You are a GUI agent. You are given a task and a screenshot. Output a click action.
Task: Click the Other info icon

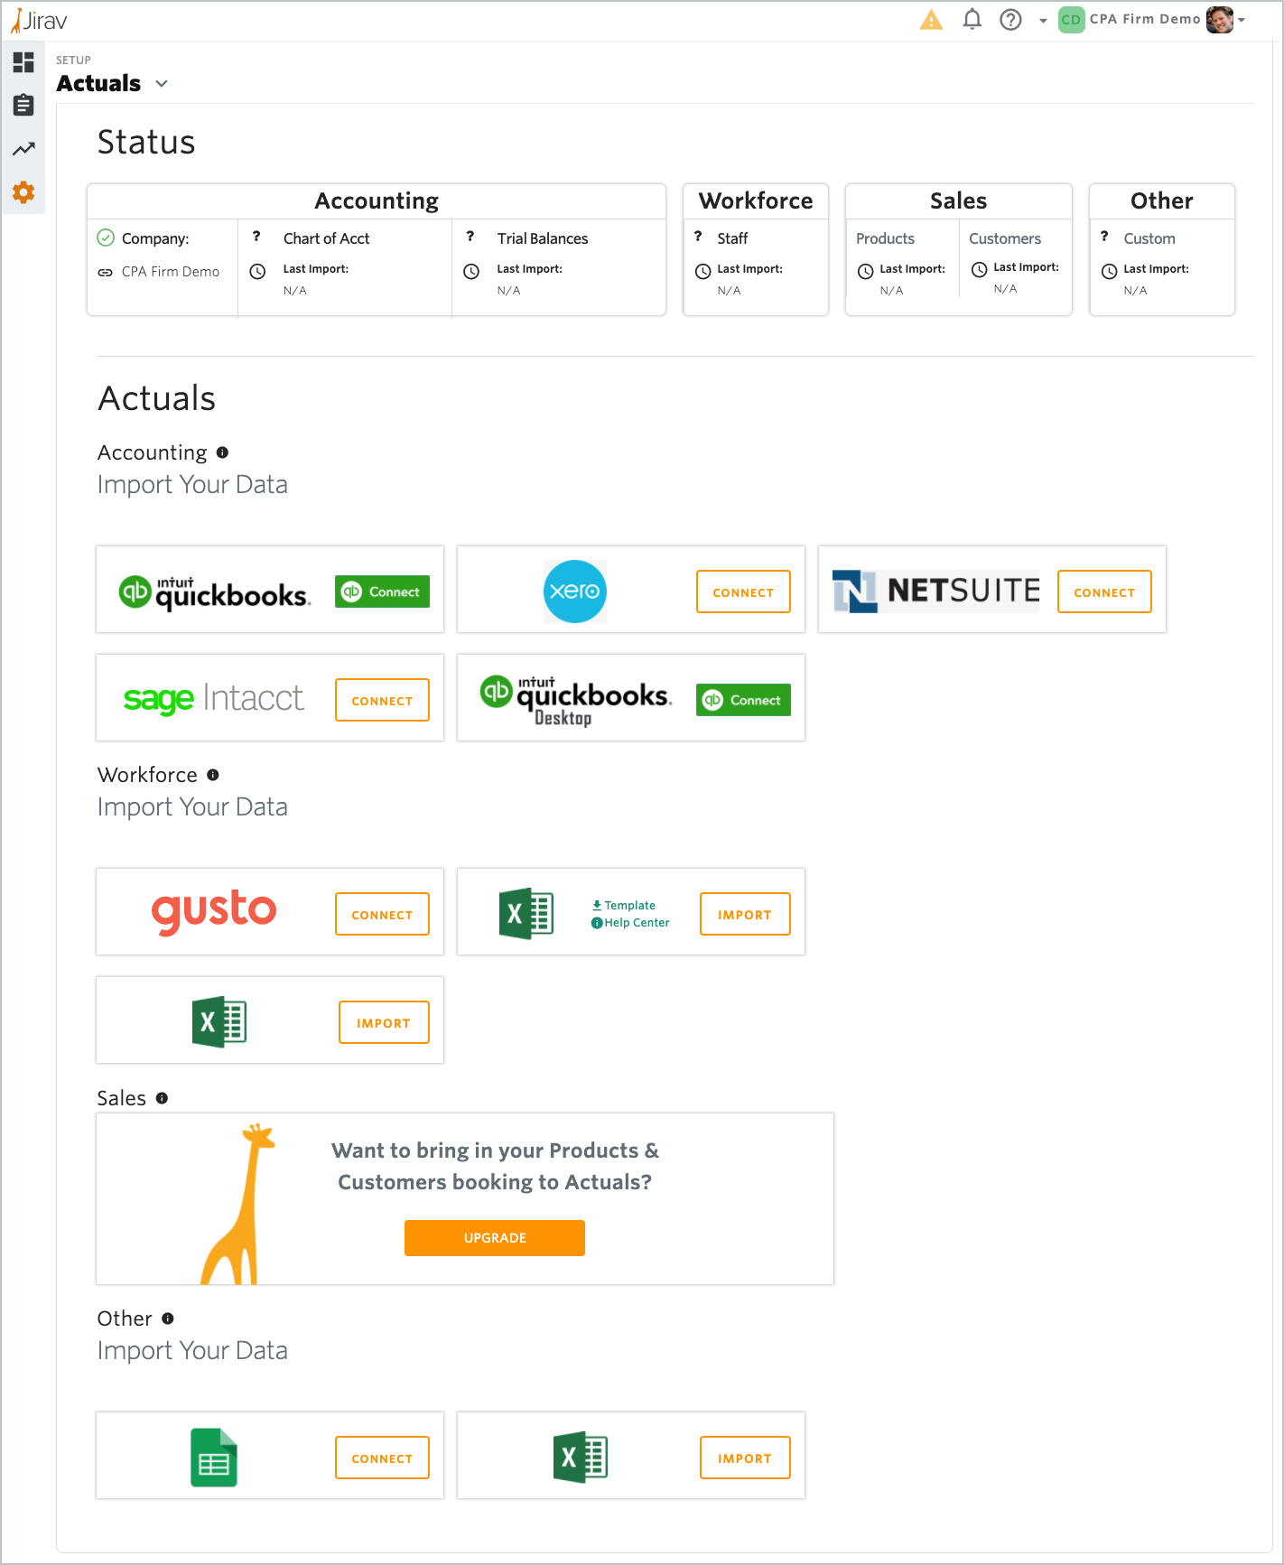[x=167, y=1318]
